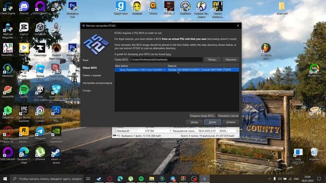Select the Telegram shortcut on the desktop
The width and height of the screenshot is (326, 183).
point(40,133)
